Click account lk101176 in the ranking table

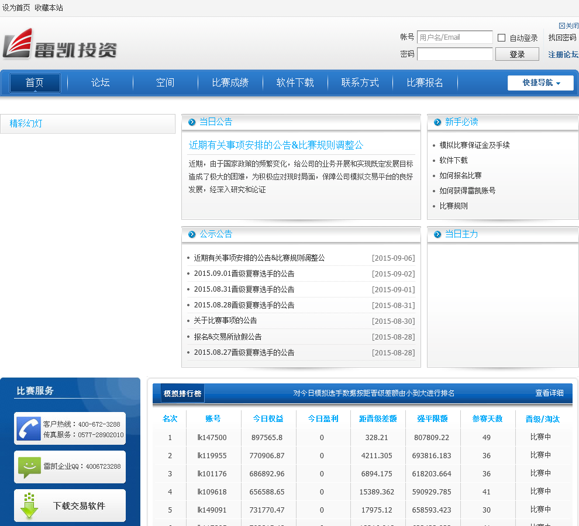click(x=212, y=473)
